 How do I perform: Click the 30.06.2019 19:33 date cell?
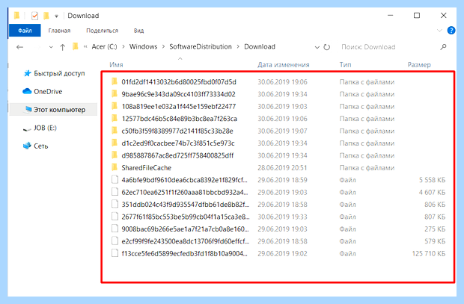click(x=282, y=217)
